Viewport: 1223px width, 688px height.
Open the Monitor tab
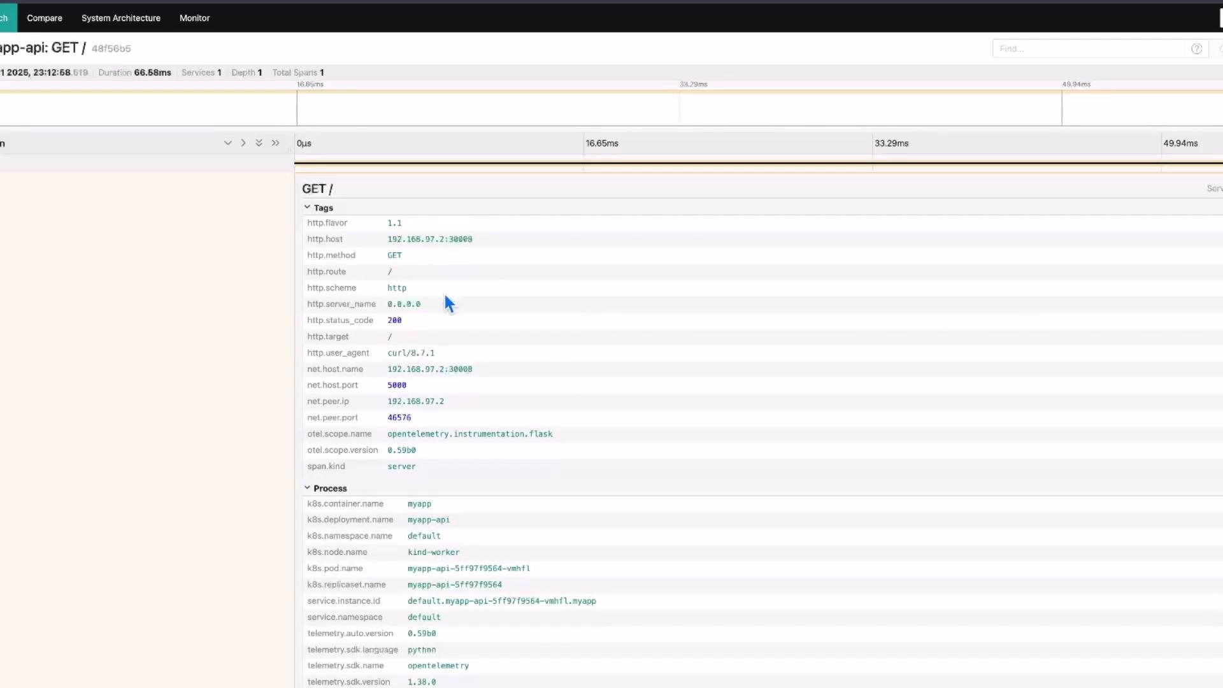pyautogui.click(x=194, y=18)
